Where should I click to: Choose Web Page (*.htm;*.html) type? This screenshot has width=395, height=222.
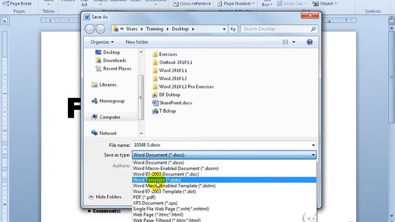click(x=224, y=215)
